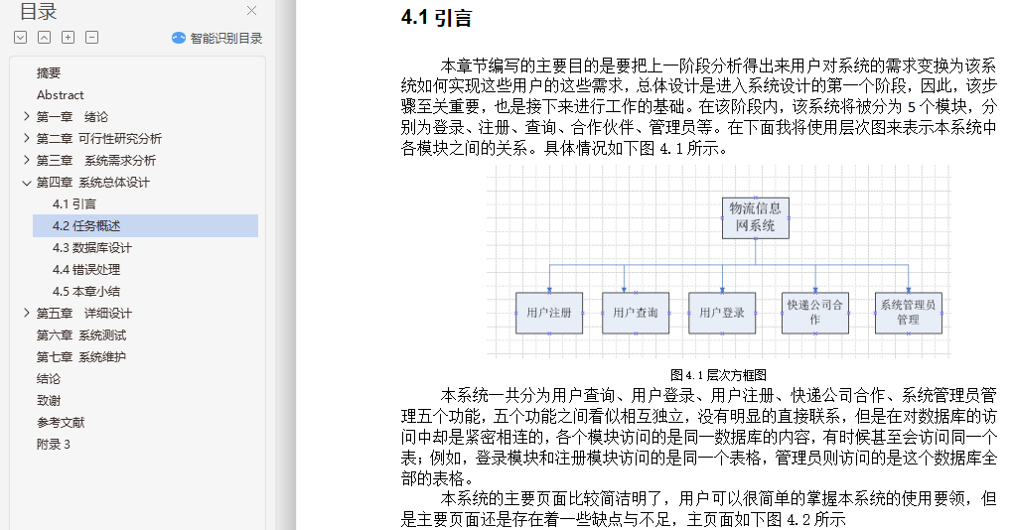Jump to 第三章 系统需求分析 heading
Screen dimensions: 1014x530
click(95, 161)
